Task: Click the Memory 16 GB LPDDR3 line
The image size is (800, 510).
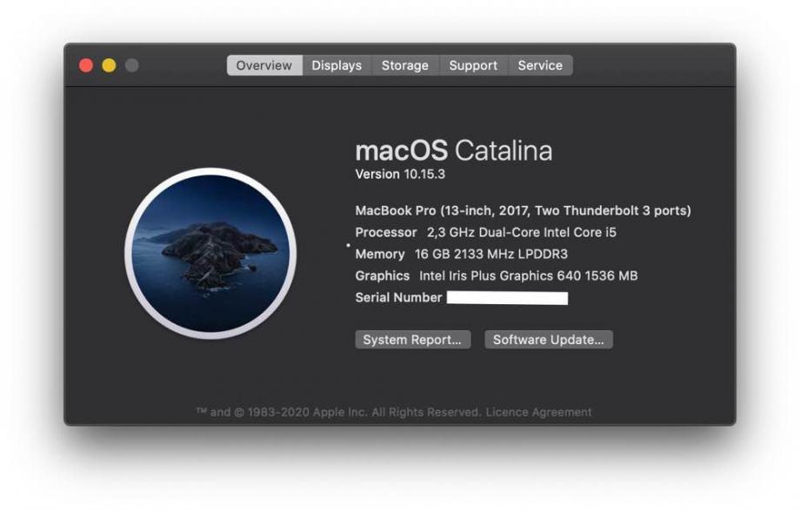Action: [x=461, y=254]
